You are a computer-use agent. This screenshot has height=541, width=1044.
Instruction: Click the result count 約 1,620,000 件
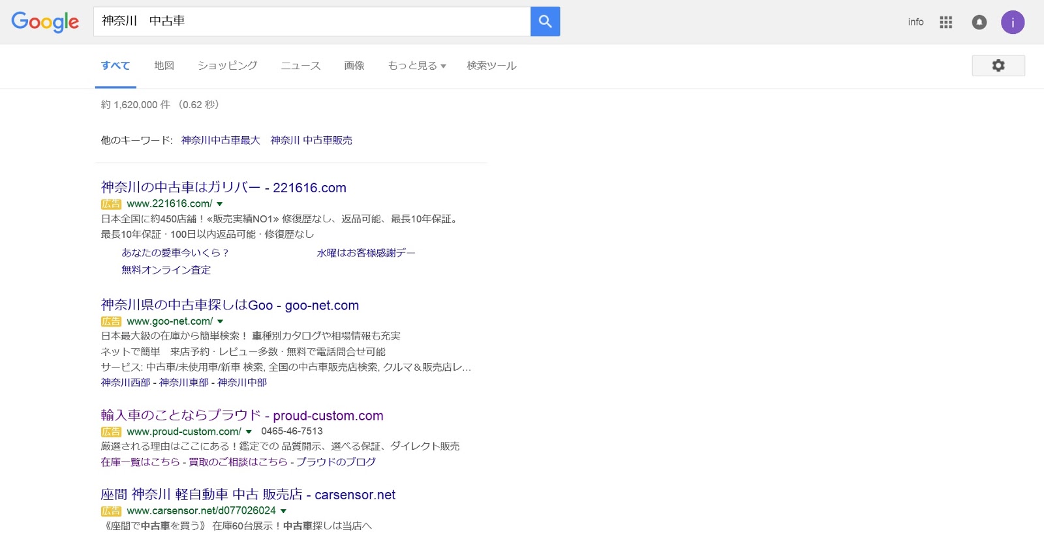(x=136, y=105)
